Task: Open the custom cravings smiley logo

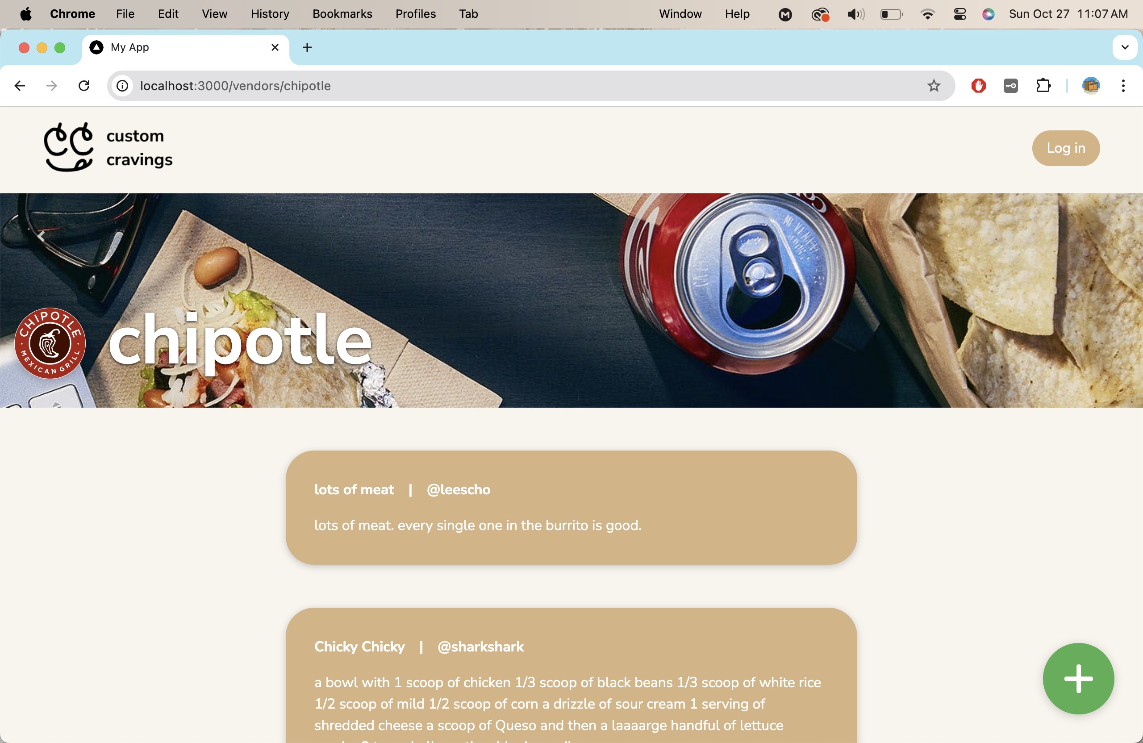Action: pos(69,147)
